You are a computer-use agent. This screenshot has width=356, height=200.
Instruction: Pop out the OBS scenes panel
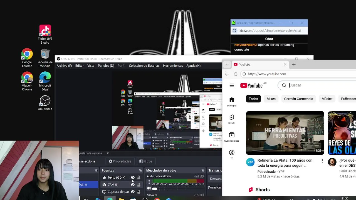96,170
